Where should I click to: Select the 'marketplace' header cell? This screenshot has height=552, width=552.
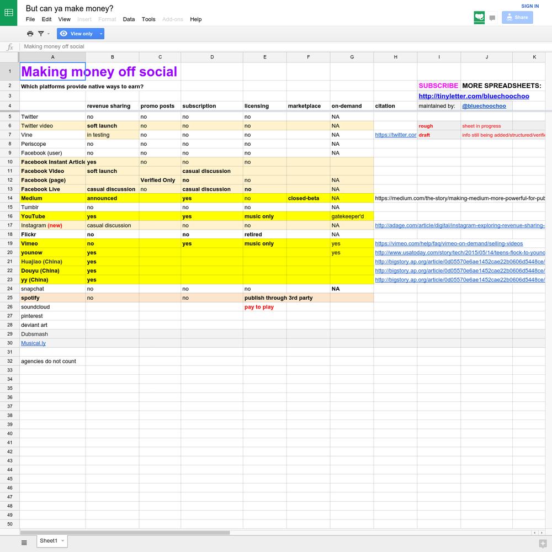pyautogui.click(x=309, y=106)
